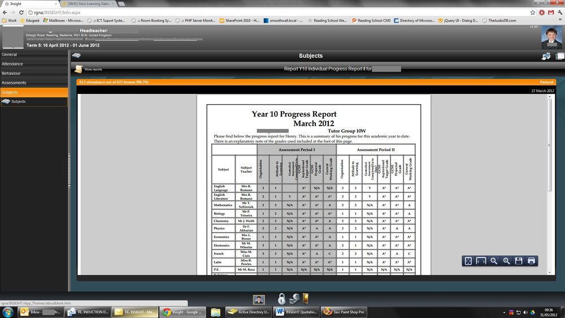This screenshot has width=565, height=318.
Task: Open Jasc Paint Shop Pro from taskbar
Action: pos(344,312)
